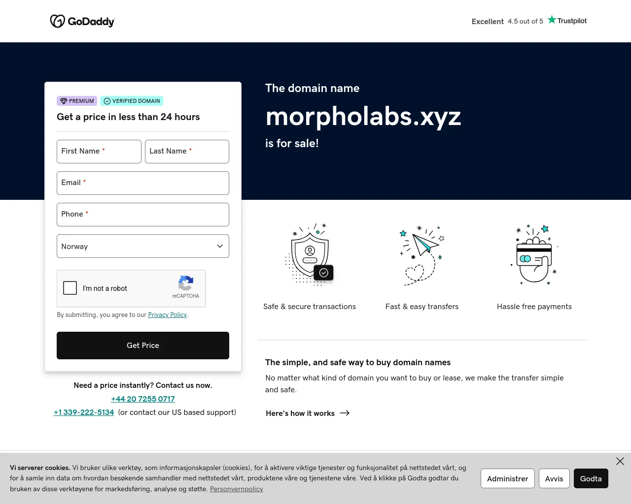Viewport: 631px width, 504px height.
Task: Open the Privacy Policy link
Action: pyautogui.click(x=168, y=315)
